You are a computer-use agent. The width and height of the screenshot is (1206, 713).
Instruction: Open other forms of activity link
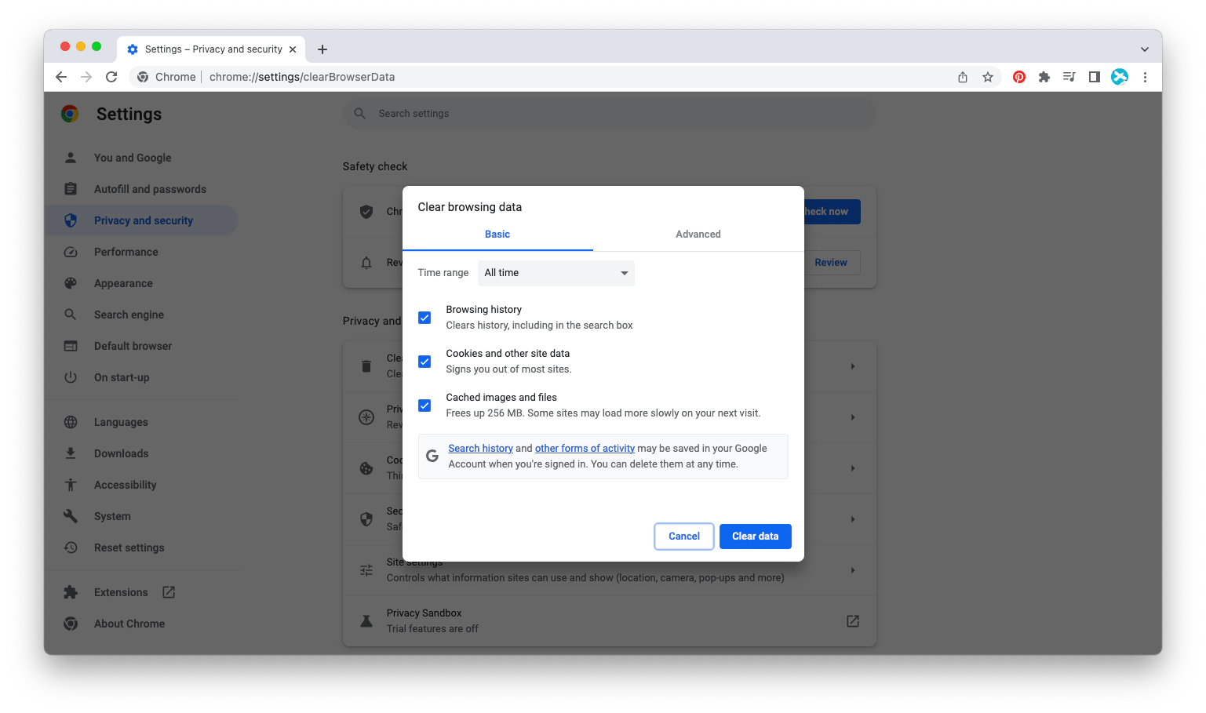pyautogui.click(x=585, y=449)
